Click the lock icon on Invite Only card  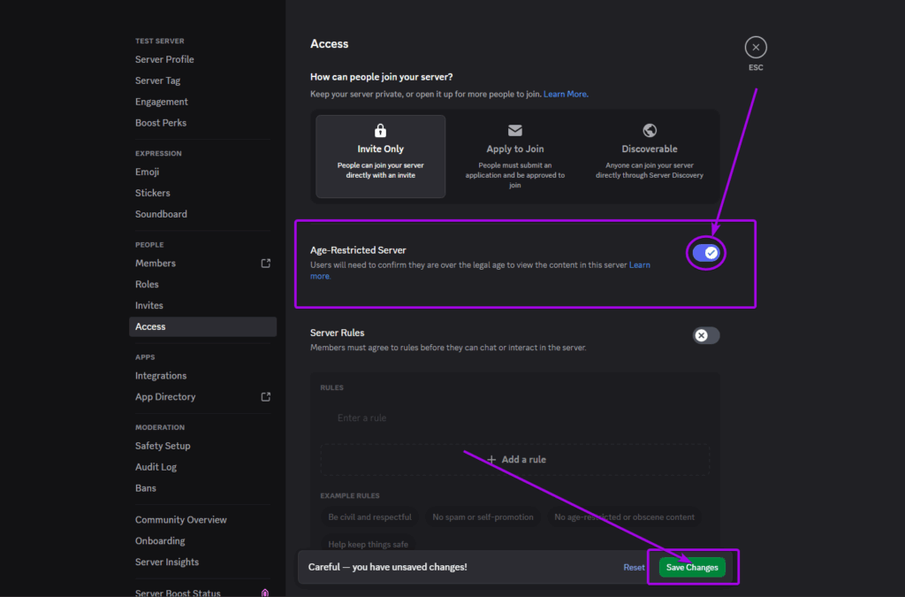tap(380, 129)
